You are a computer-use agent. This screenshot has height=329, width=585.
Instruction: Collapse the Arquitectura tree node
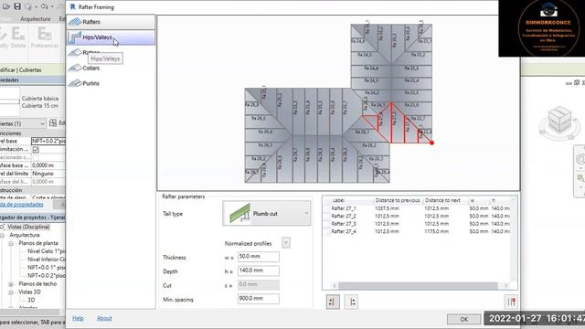2,236
